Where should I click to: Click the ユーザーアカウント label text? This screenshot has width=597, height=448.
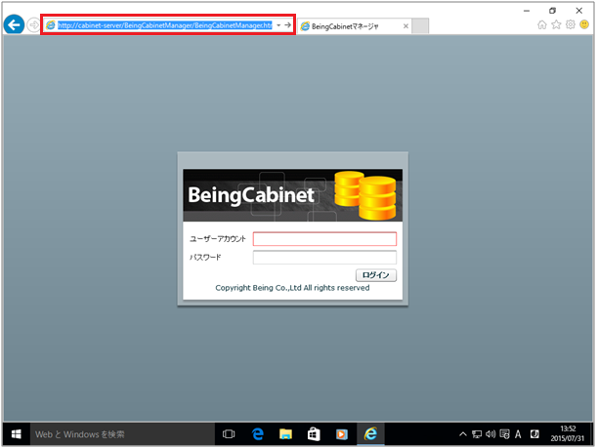click(x=218, y=239)
